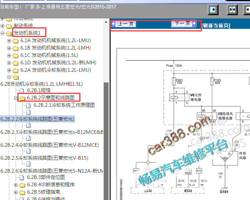Click folder icon of 6.2A item

pos(16,71)
